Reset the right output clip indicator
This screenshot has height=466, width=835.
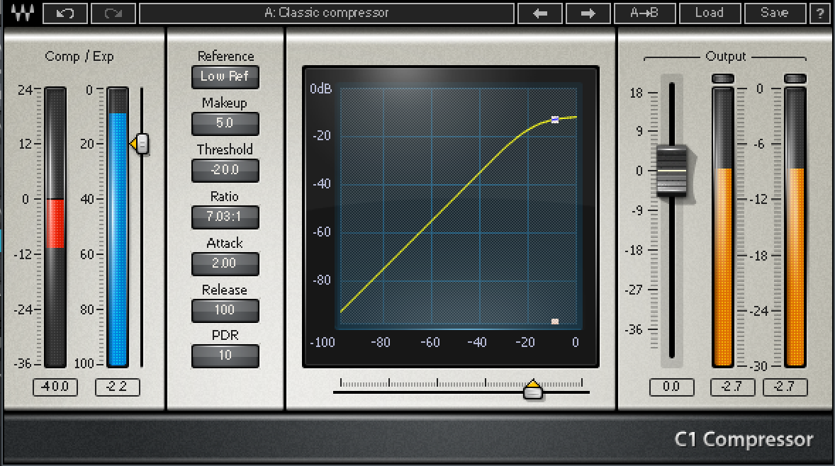[795, 79]
